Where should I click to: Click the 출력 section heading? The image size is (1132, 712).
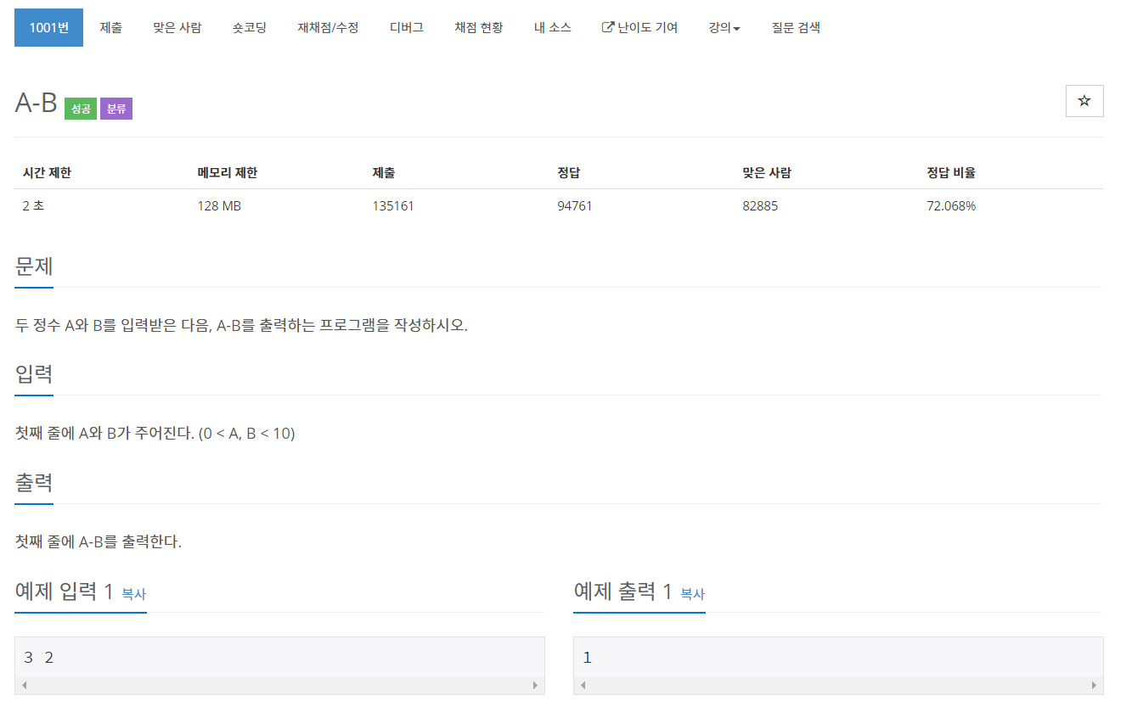[x=34, y=482]
